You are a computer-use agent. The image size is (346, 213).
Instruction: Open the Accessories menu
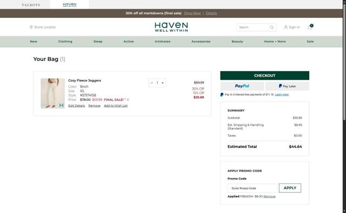pos(201,42)
